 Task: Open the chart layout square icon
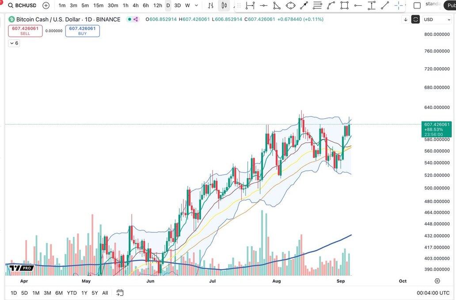[x=417, y=5]
